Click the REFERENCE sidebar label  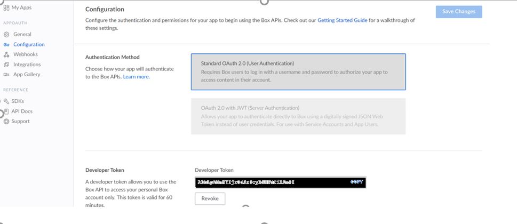point(16,90)
